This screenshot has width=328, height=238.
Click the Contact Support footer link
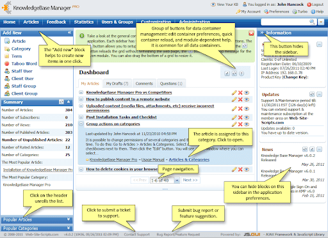coord(136,234)
